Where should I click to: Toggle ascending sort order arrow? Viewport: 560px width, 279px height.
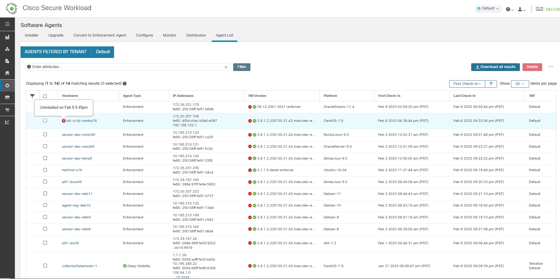click(x=491, y=84)
